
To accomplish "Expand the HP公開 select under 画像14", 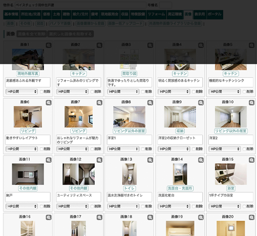I will click(x=174, y=206).
